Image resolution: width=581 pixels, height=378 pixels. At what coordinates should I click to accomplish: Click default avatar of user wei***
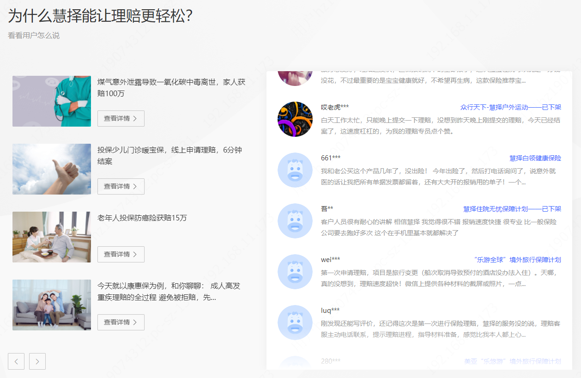295,272
